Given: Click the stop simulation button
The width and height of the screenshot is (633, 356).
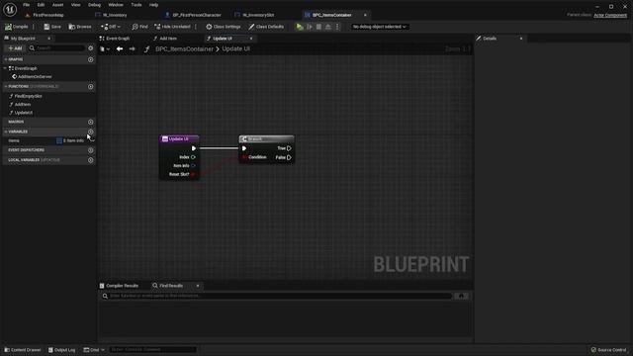Looking at the screenshot, I should click(x=318, y=27).
